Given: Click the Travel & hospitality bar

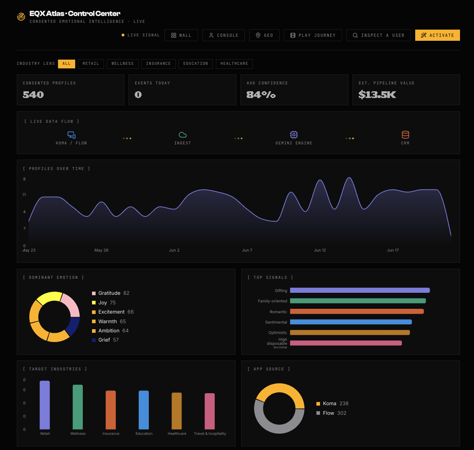Looking at the screenshot, I should coord(210,411).
